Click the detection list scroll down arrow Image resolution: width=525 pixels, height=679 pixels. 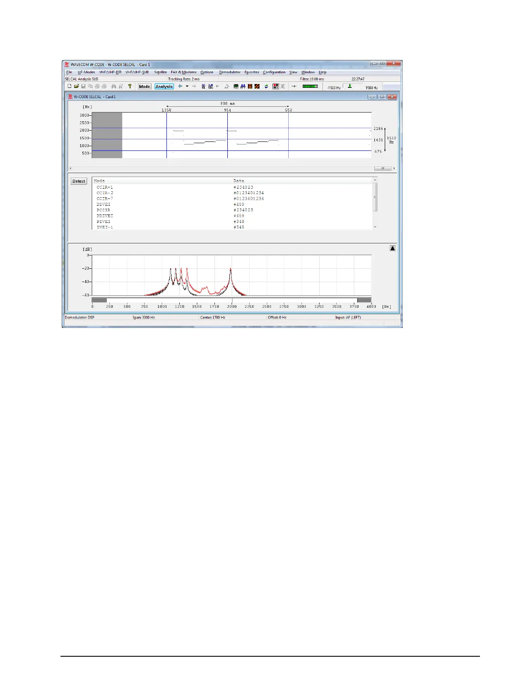(x=375, y=227)
